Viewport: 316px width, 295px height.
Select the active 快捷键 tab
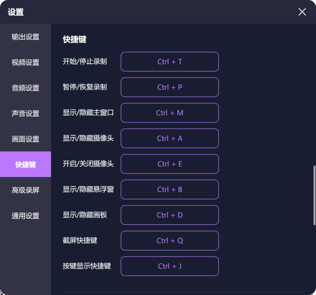click(x=26, y=164)
